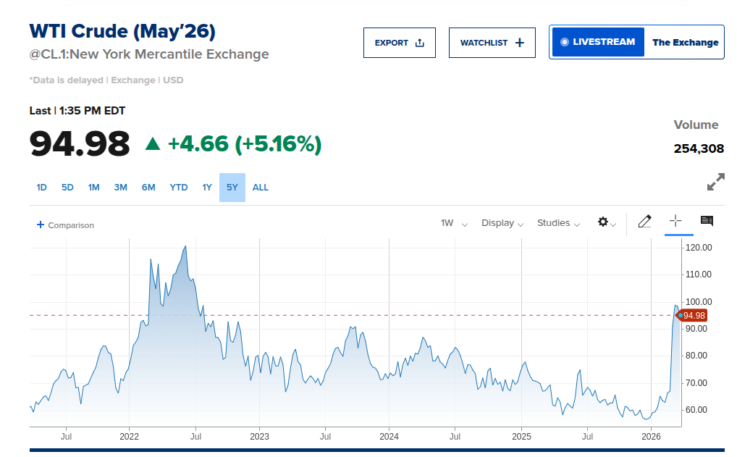Expand chart to fullscreen arrows icon
This screenshot has height=457, width=737.
[715, 182]
